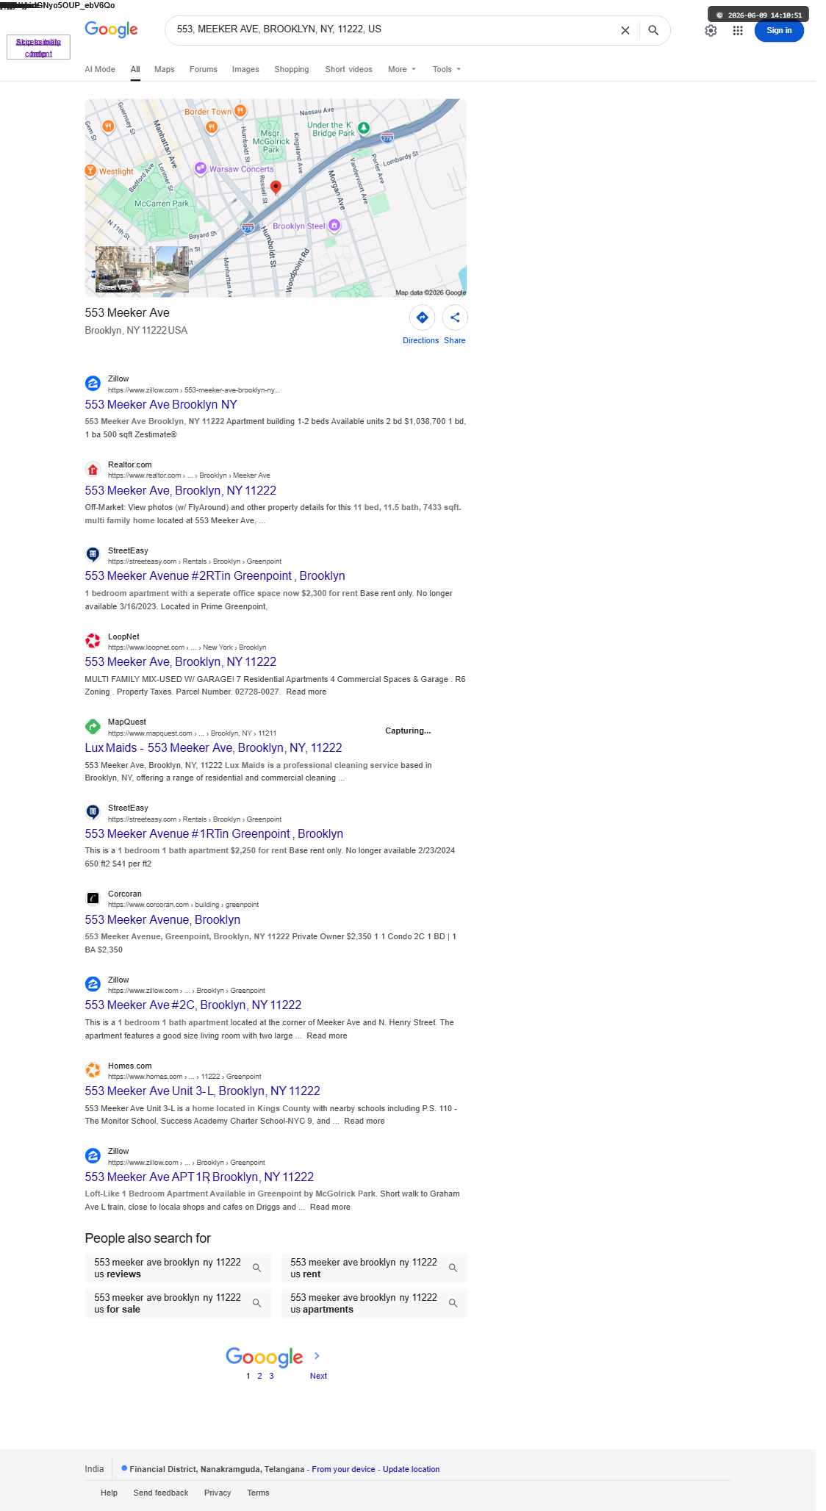Click the magnifying glass search icon
The image size is (826, 1511).
click(x=653, y=30)
